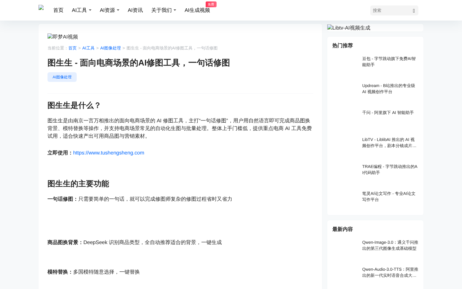This screenshot has height=289, width=462.
Task: Open the 即梦AI视频 banner image
Action: pyautogui.click(x=63, y=37)
